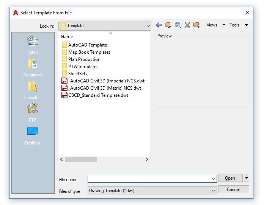Select the Plan Production folder icon

[64, 59]
